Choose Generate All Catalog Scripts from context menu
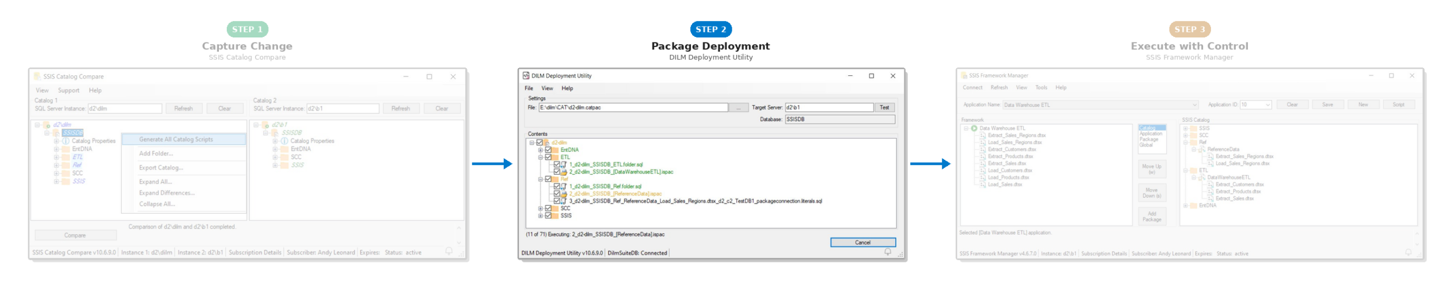This screenshot has height=288, width=1452. click(x=176, y=139)
